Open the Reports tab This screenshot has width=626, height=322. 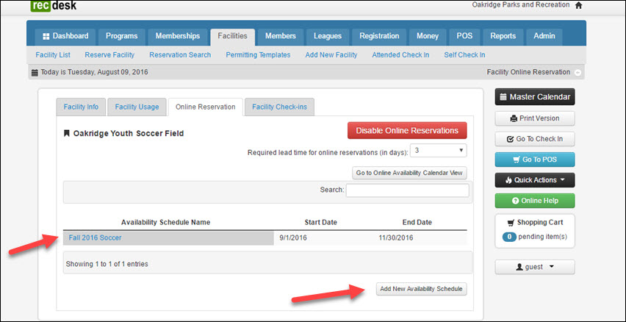tap(503, 36)
